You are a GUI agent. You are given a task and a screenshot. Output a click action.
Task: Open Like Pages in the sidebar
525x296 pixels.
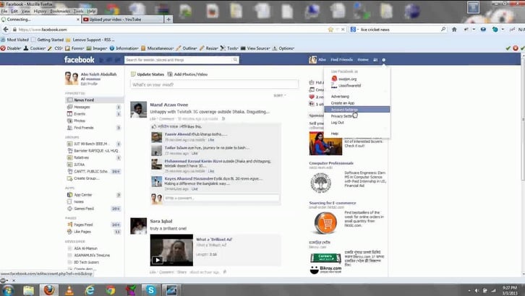coord(82,232)
